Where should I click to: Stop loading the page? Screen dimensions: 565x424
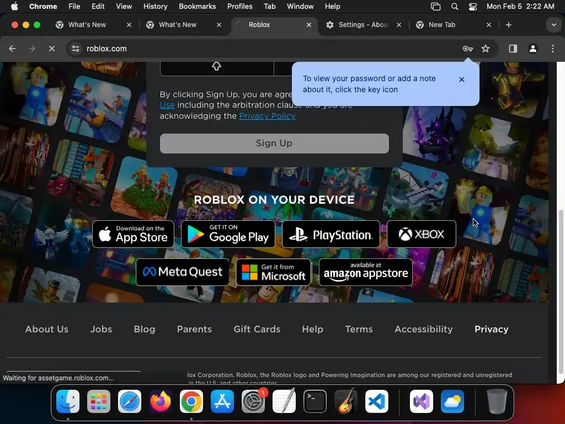coord(51,49)
